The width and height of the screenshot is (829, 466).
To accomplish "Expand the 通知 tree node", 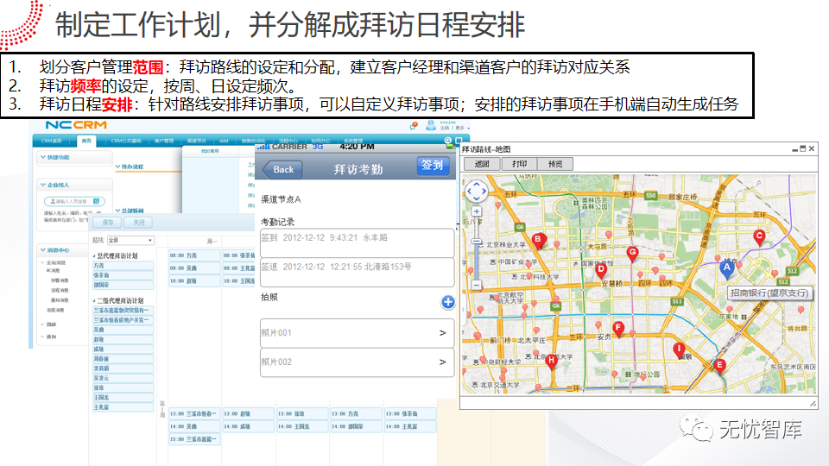I will click(x=43, y=337).
